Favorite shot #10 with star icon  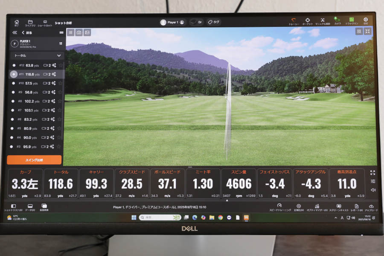coord(60,84)
